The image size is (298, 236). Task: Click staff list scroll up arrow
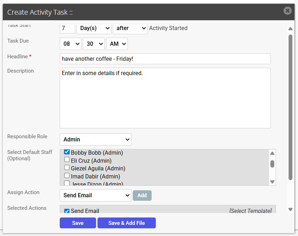point(272,153)
